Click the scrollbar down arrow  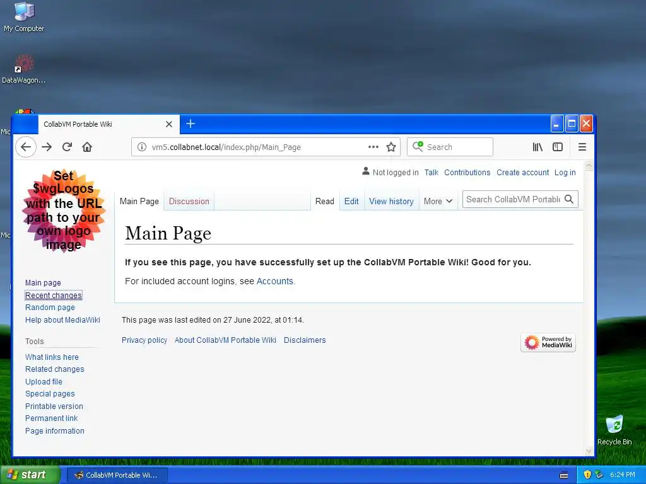coord(589,451)
